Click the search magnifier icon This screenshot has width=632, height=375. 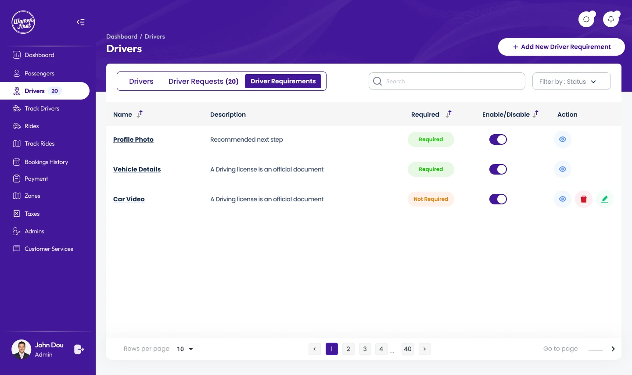click(377, 81)
